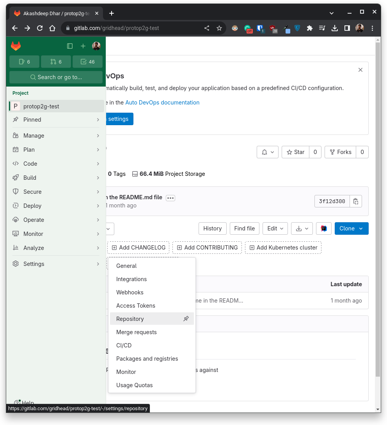Choose Integrations in settings flyout
The height and width of the screenshot is (425, 387).
152,279
